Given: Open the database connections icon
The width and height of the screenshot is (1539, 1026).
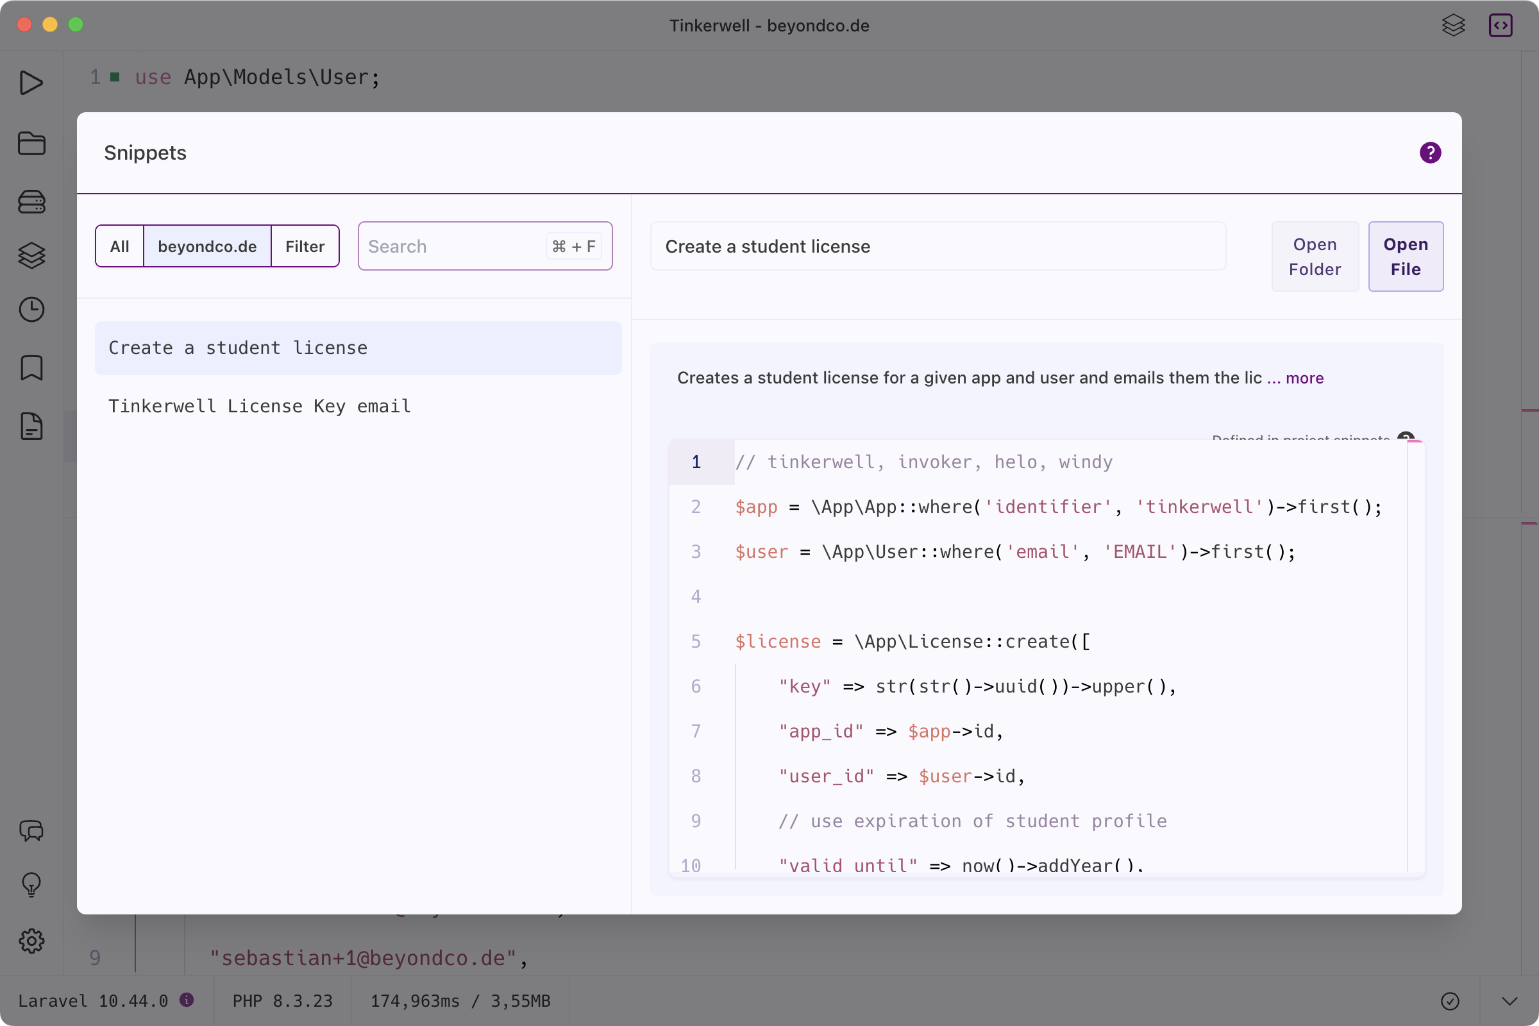Looking at the screenshot, I should click(x=31, y=201).
